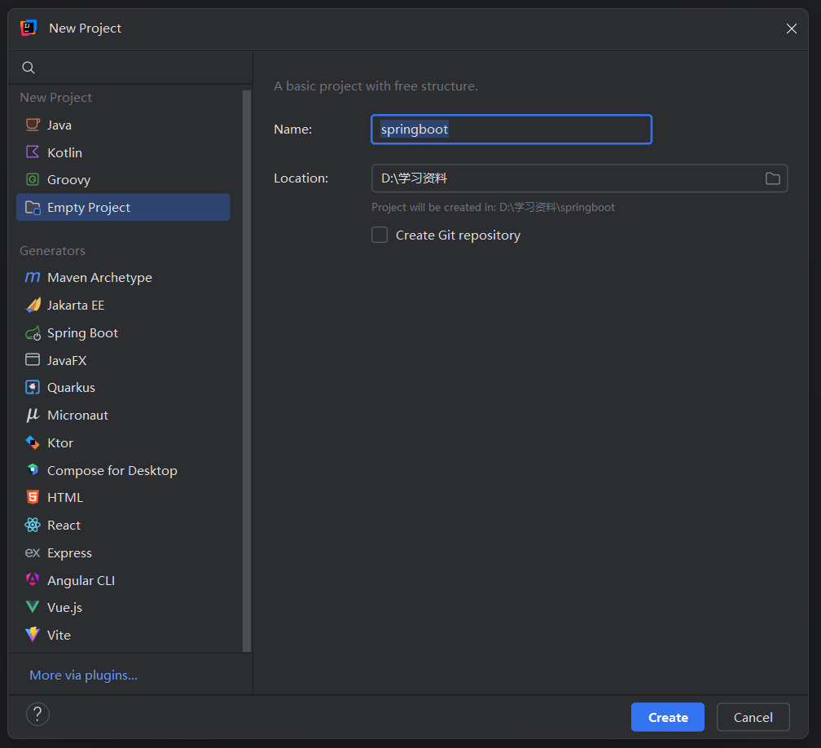Pick the Angular CLI generator

[123, 580]
